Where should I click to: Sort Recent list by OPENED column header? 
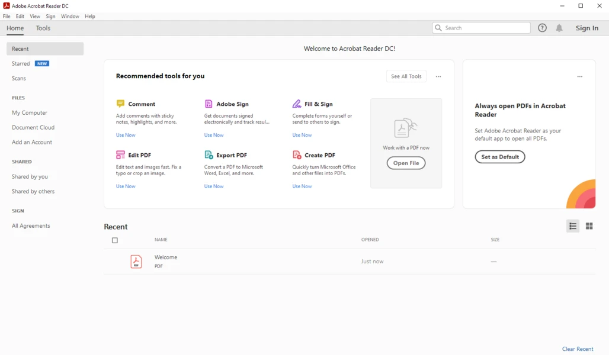370,240
